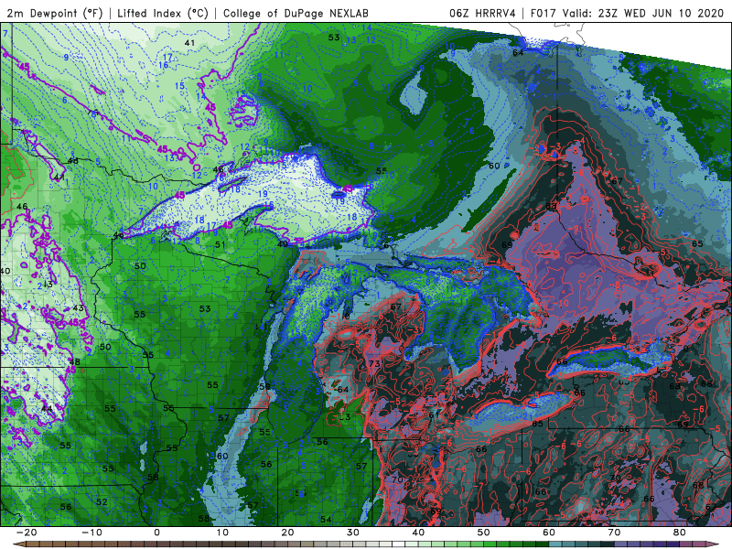Click the 10 label on the color scale

click(222, 533)
